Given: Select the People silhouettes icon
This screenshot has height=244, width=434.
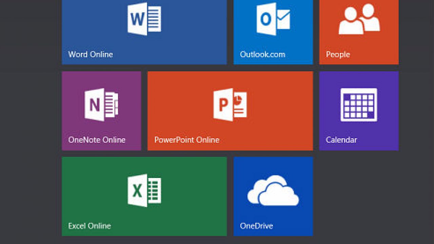Looking at the screenshot, I should (359, 19).
